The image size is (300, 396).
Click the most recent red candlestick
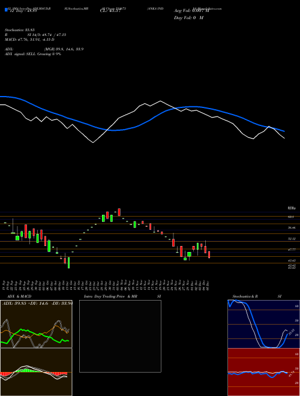(x=209, y=254)
